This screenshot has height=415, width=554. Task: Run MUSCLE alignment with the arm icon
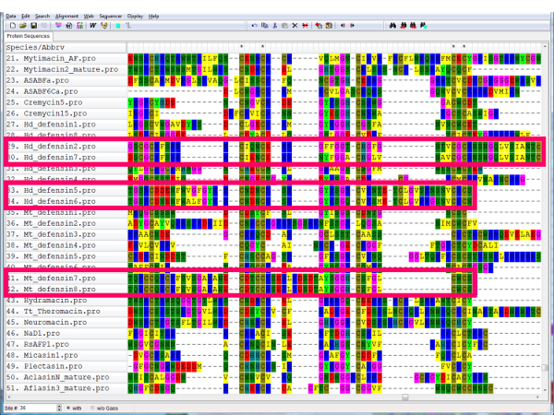(x=103, y=26)
